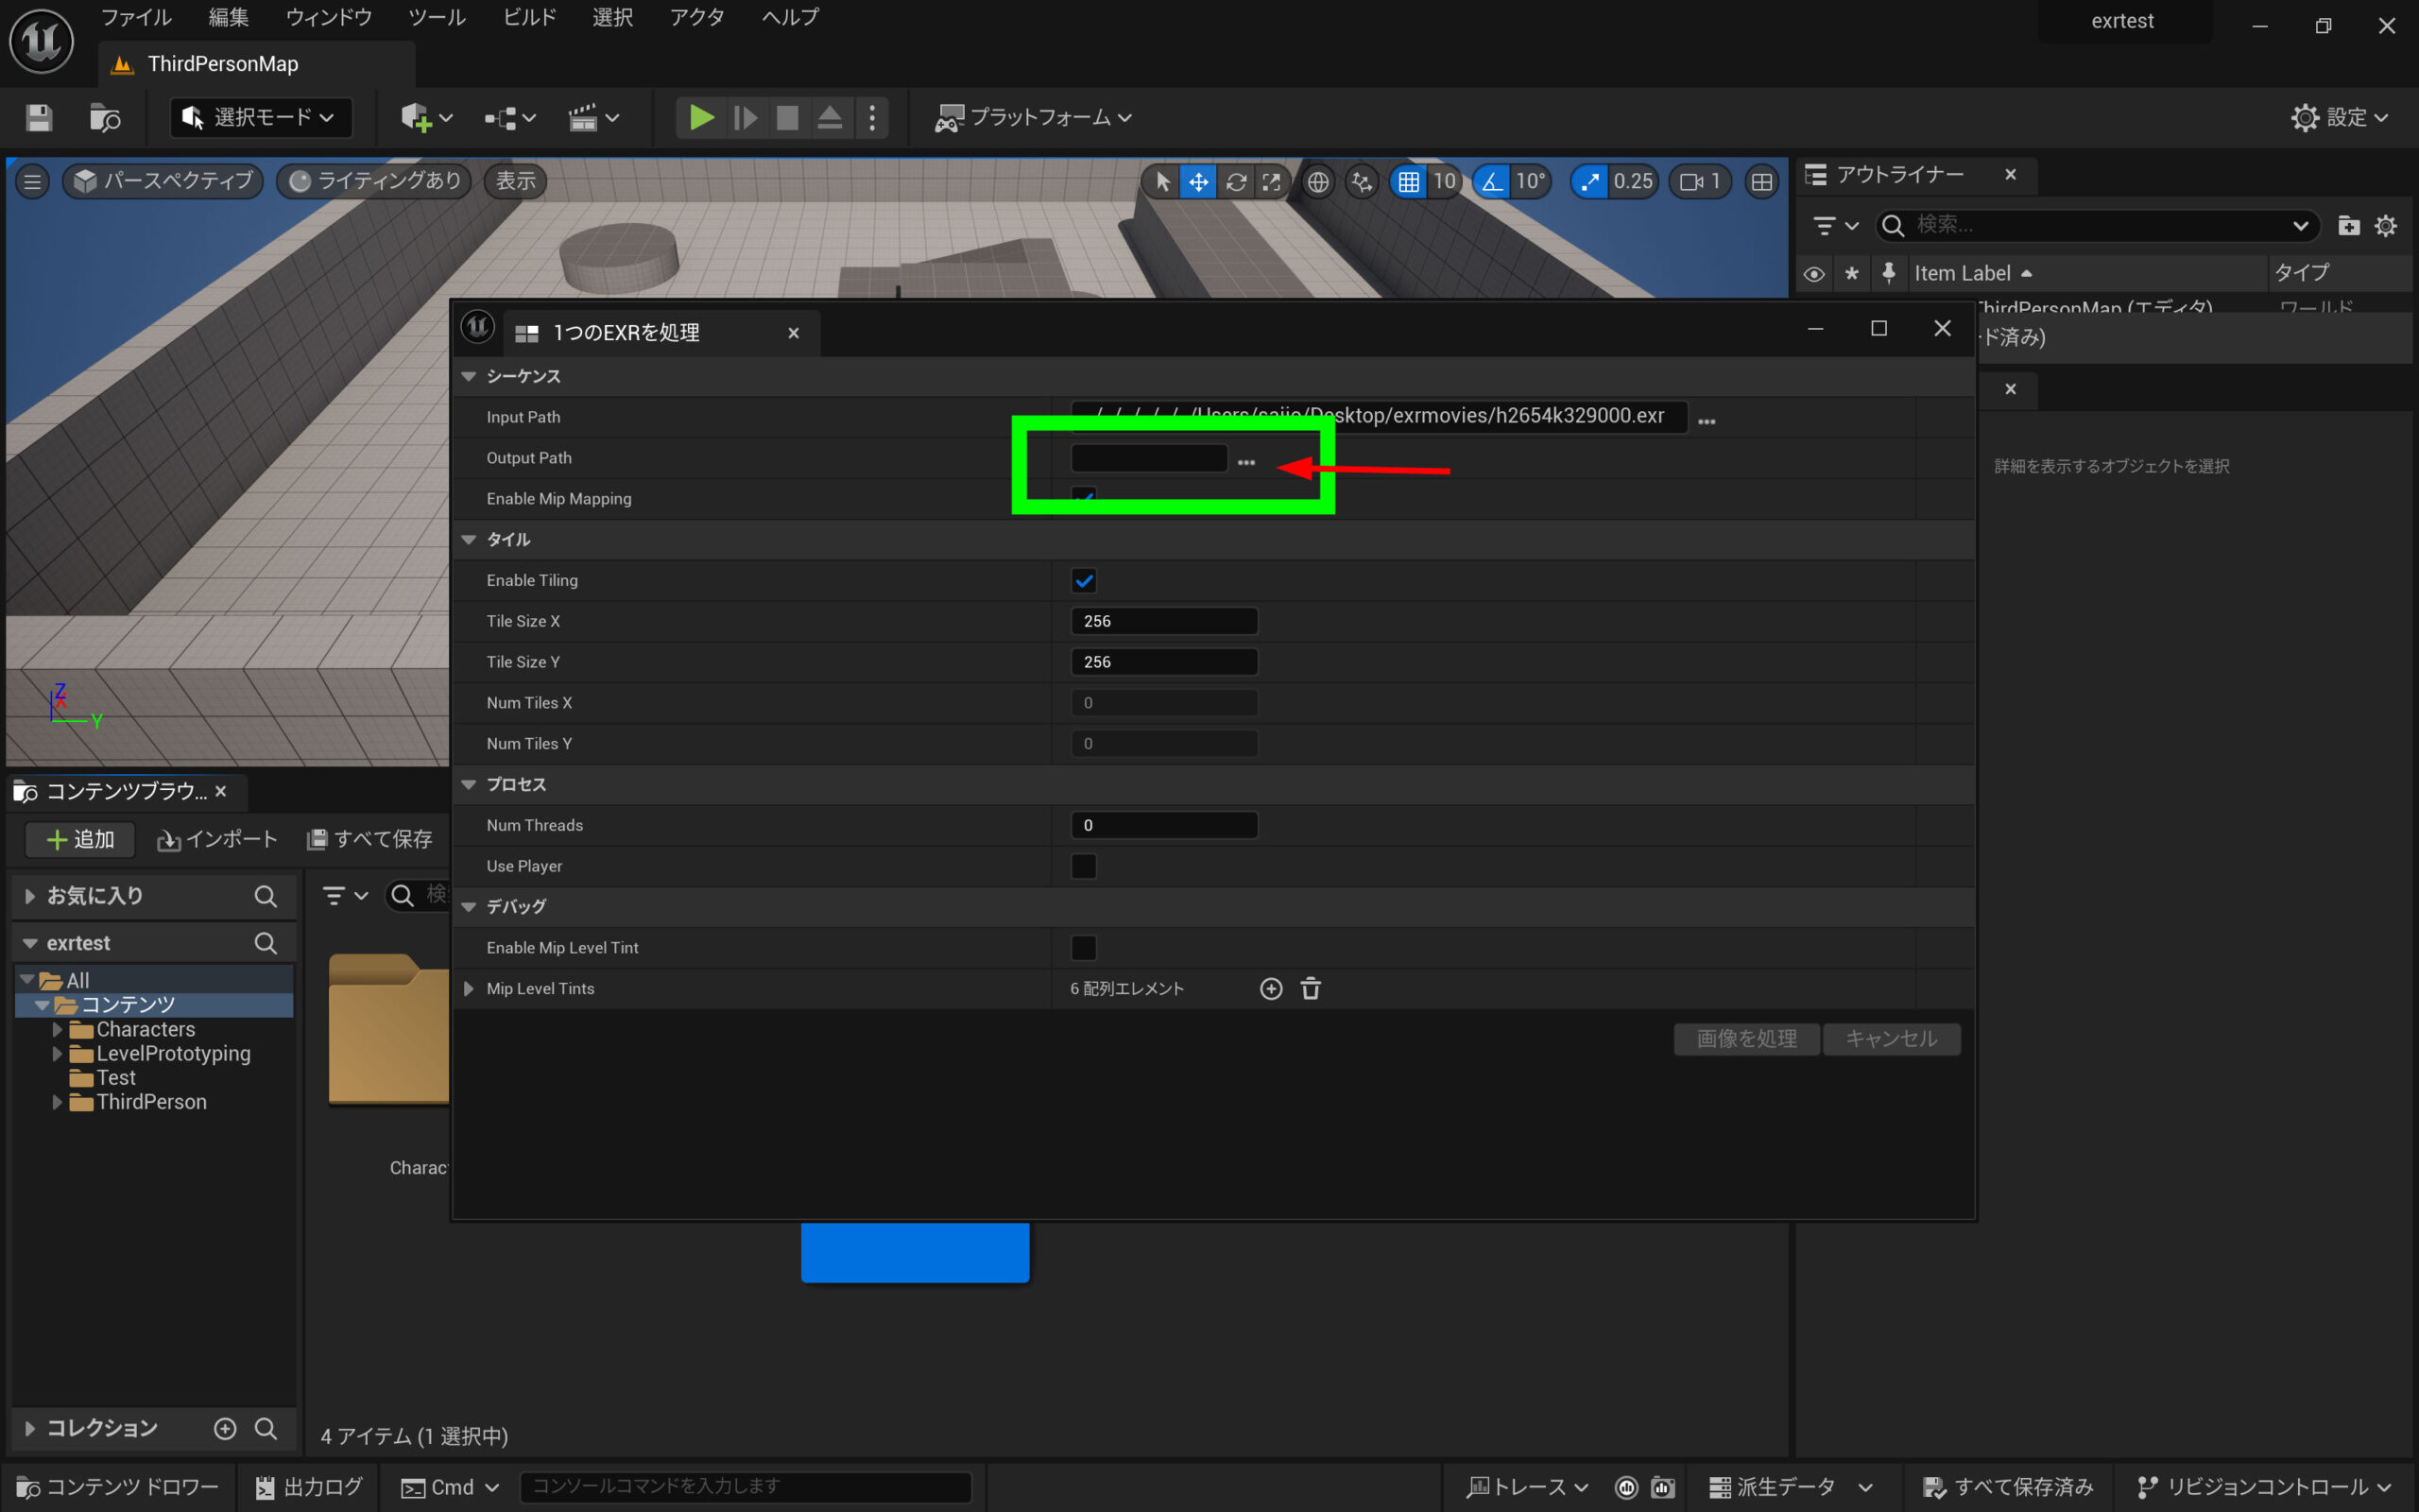Click the 画像を処理 button
Screen dimensions: 2419x1512
(1745, 1039)
